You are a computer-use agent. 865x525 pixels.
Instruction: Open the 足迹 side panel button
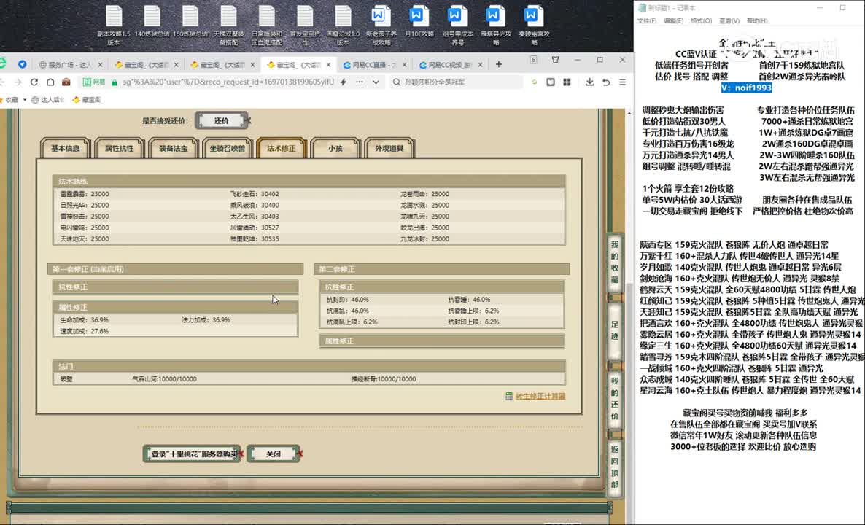pyautogui.click(x=615, y=330)
